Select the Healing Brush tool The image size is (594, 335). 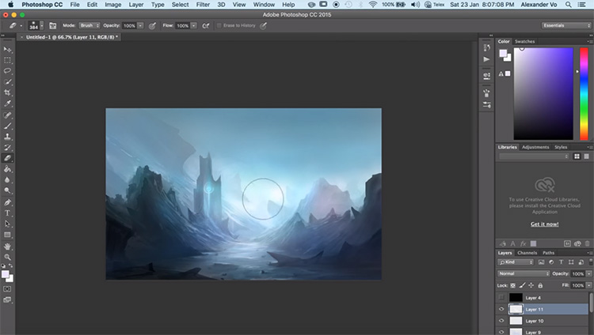click(x=7, y=115)
